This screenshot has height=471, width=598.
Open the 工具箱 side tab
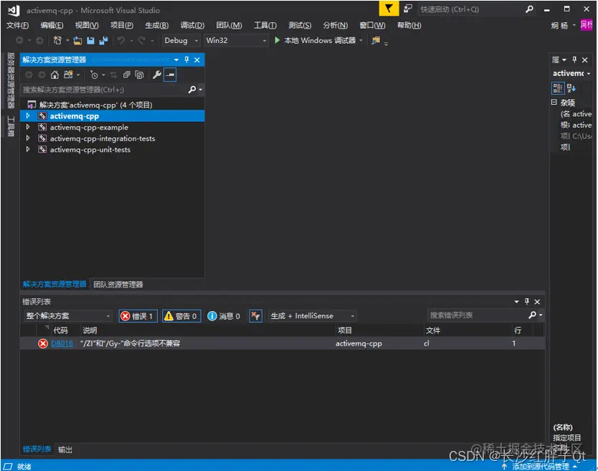11,126
